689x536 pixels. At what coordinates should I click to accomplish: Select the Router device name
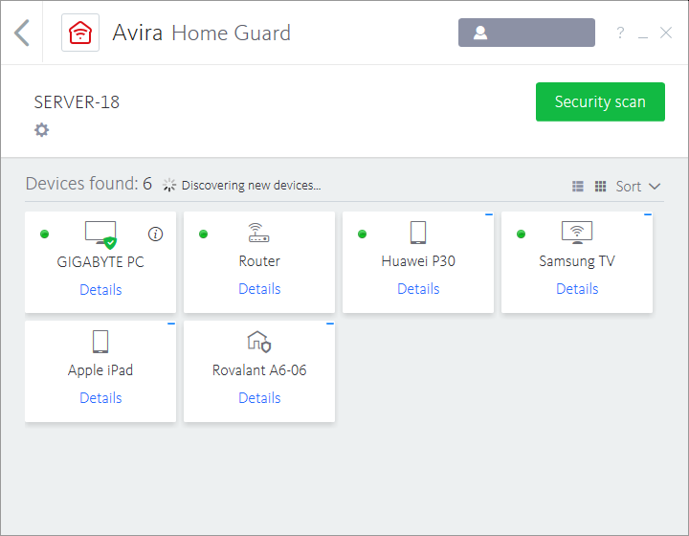[259, 261]
